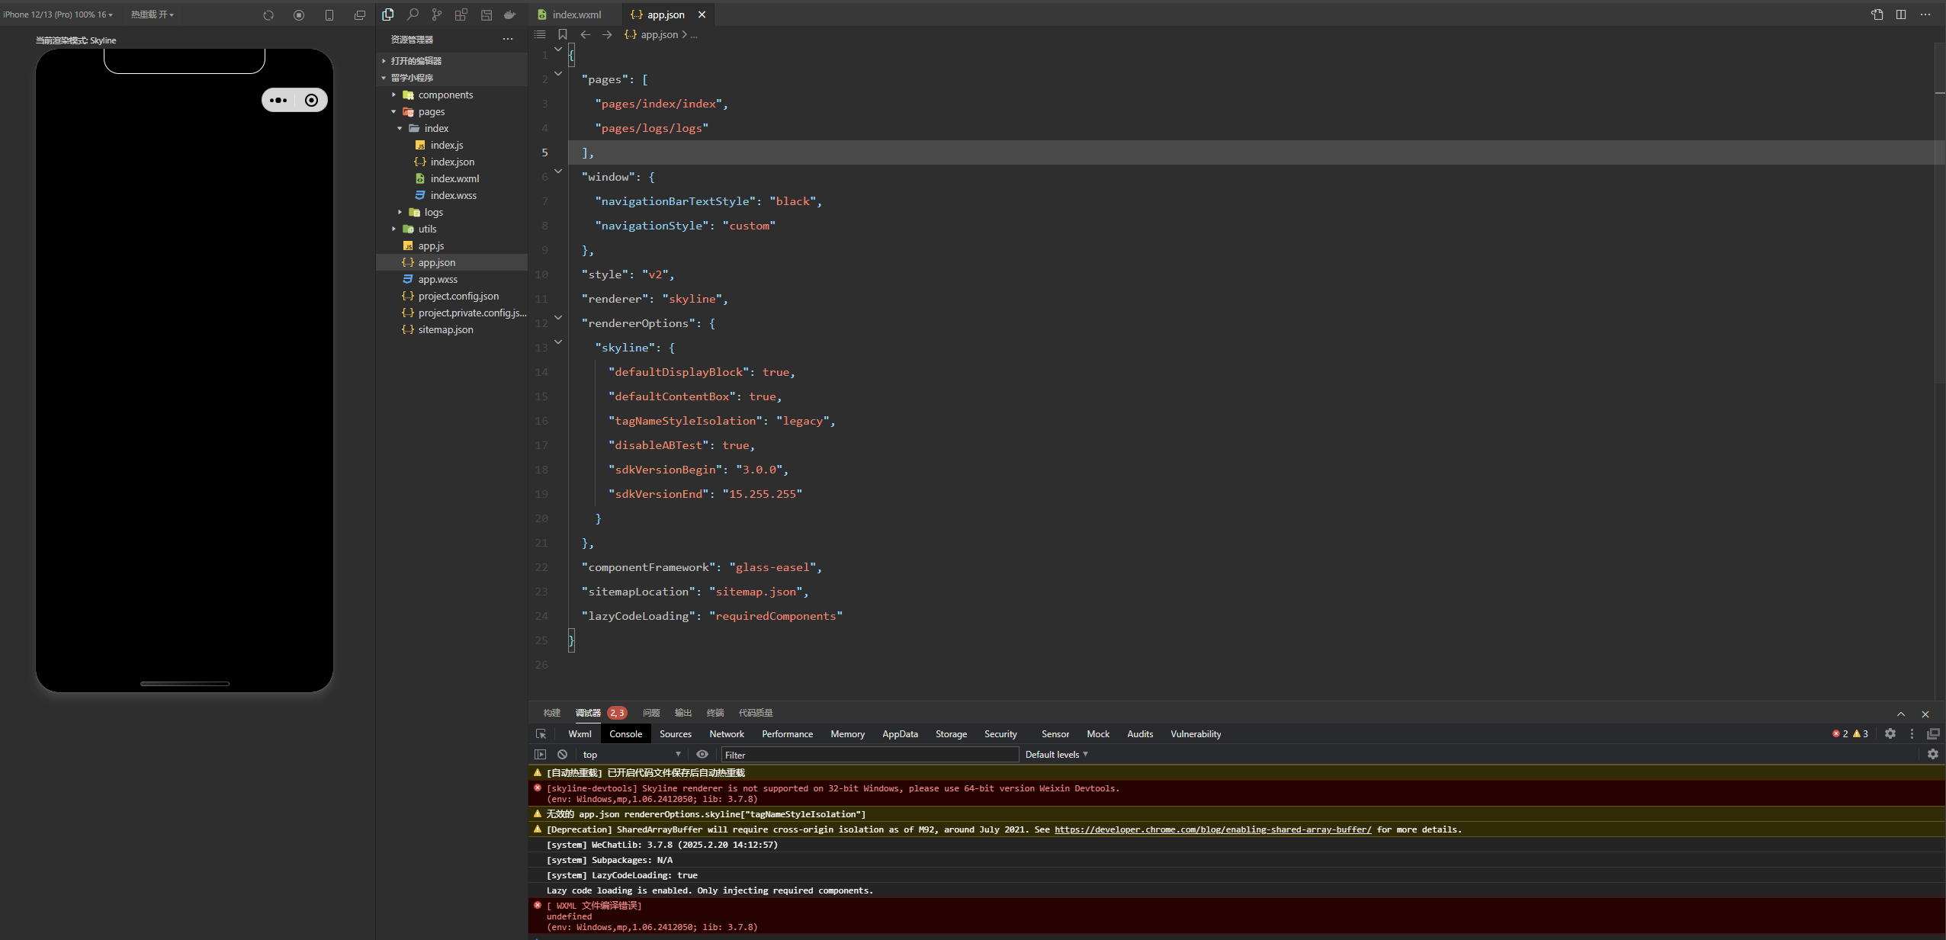Open the Default levels dropdown
This screenshot has width=1946, height=940.
1056,754
